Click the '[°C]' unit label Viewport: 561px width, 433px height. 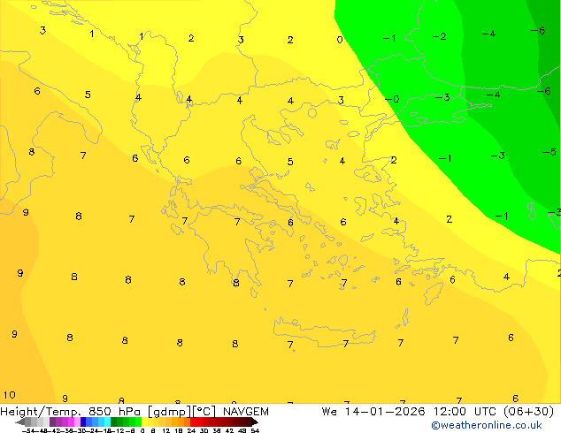coord(204,412)
